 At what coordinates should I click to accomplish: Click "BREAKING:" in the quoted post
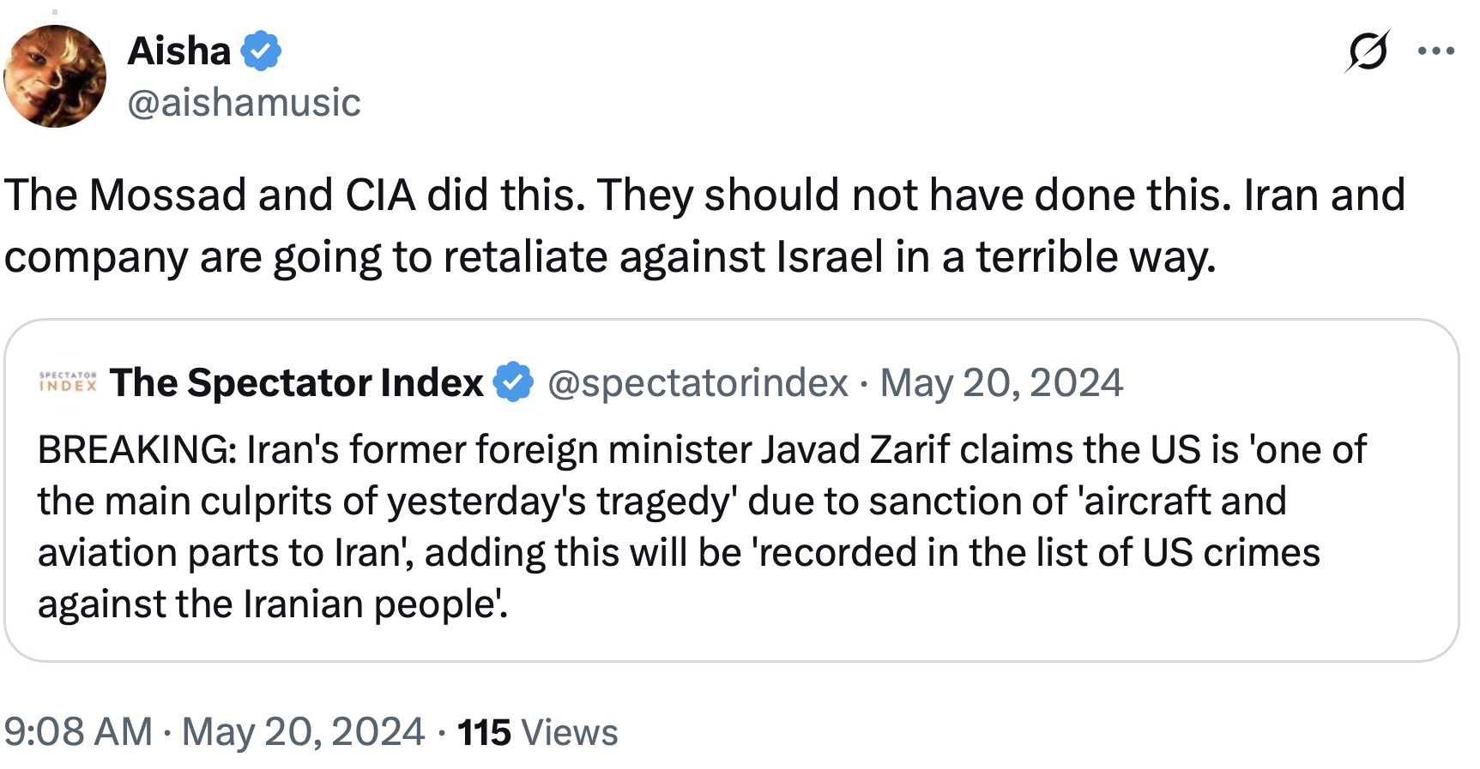[137, 450]
